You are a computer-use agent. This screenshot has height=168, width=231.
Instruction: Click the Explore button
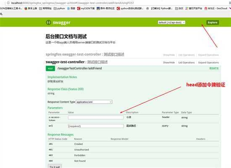pos(213,23)
